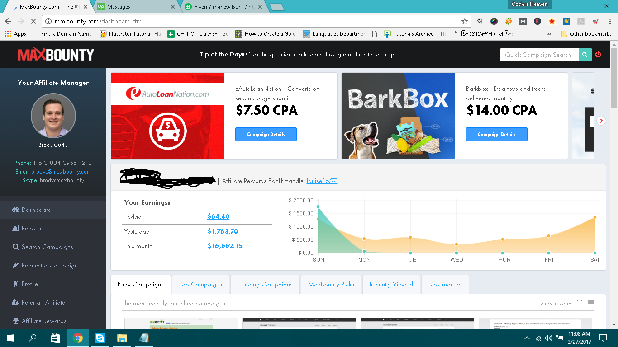Go back to the previous page
This screenshot has width=618, height=347.
(8, 21)
